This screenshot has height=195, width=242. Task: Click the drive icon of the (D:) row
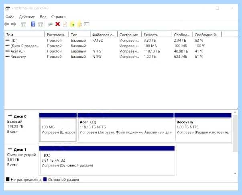tap(7, 40)
